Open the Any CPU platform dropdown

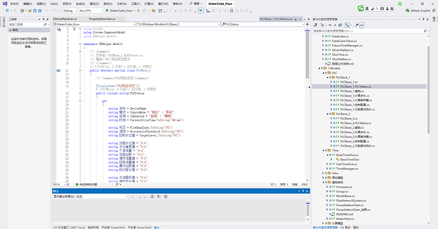click(91, 11)
